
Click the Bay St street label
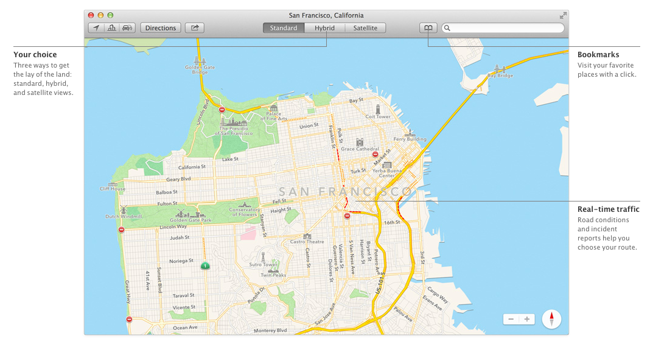356,100
